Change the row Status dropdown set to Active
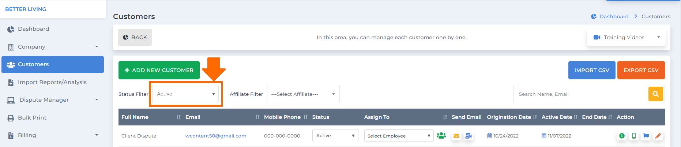The image size is (681, 147). pos(335,136)
